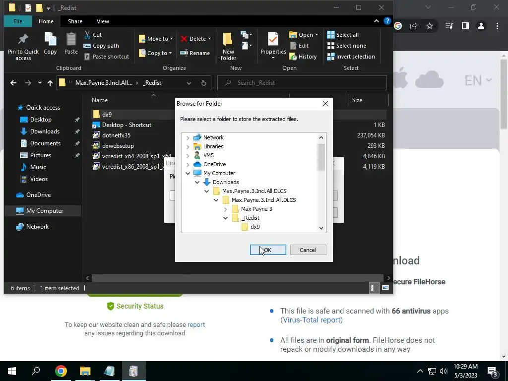
Task: Expand Network node in folder tree
Action: [x=188, y=138]
